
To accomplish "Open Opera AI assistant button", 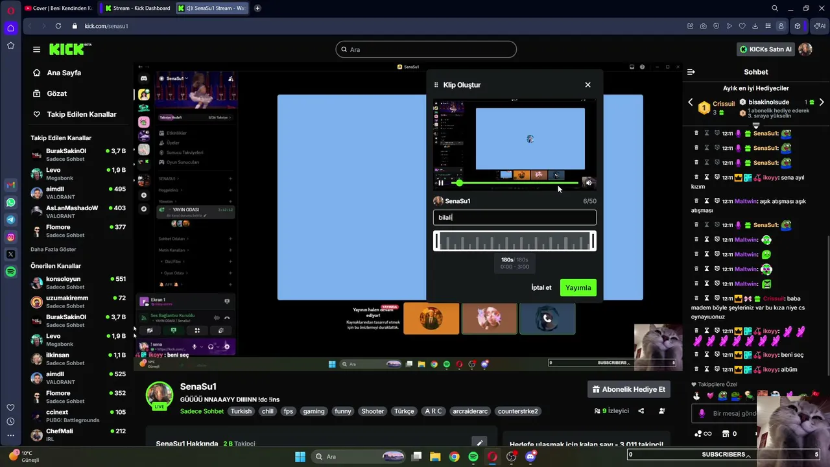I will 819,26.
